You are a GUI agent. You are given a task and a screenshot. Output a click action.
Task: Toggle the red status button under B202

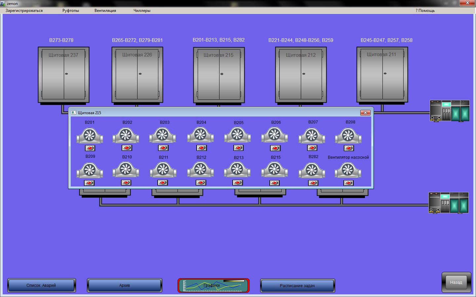point(127,148)
